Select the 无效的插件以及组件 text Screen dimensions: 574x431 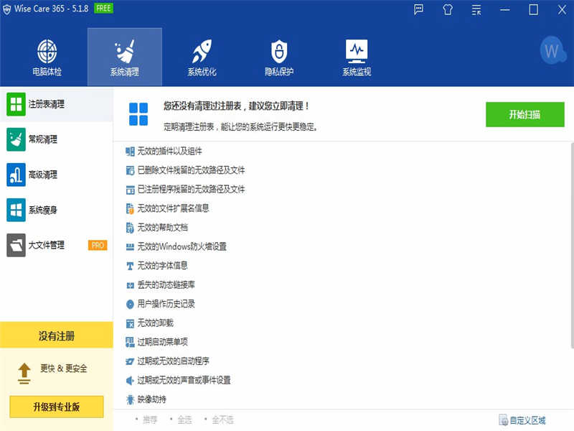(x=169, y=151)
